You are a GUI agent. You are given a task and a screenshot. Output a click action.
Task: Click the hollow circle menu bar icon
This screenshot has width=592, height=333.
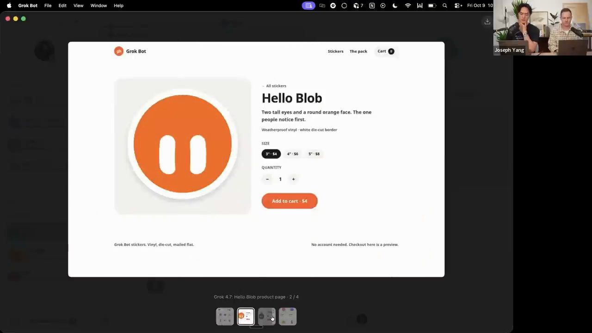[x=344, y=6]
